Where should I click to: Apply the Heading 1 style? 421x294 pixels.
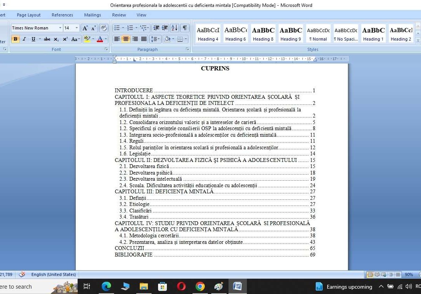tap(373, 33)
